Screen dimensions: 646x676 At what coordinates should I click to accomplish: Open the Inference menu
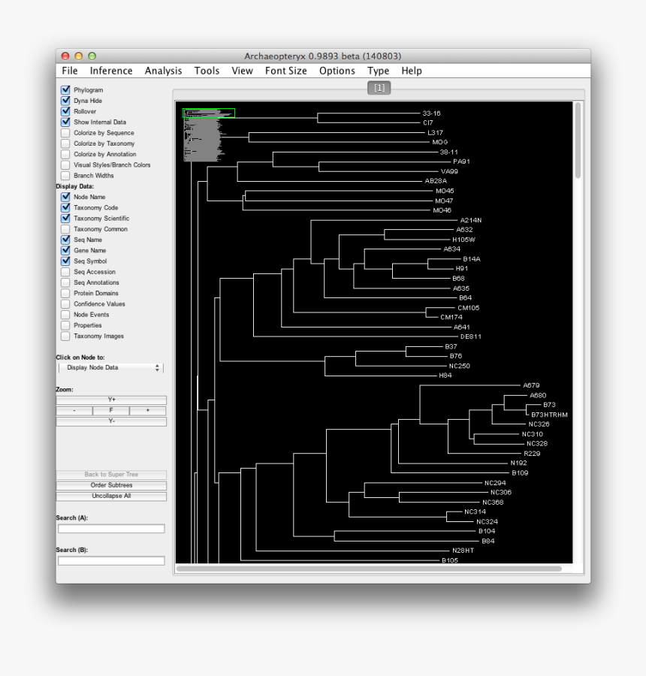click(x=110, y=70)
